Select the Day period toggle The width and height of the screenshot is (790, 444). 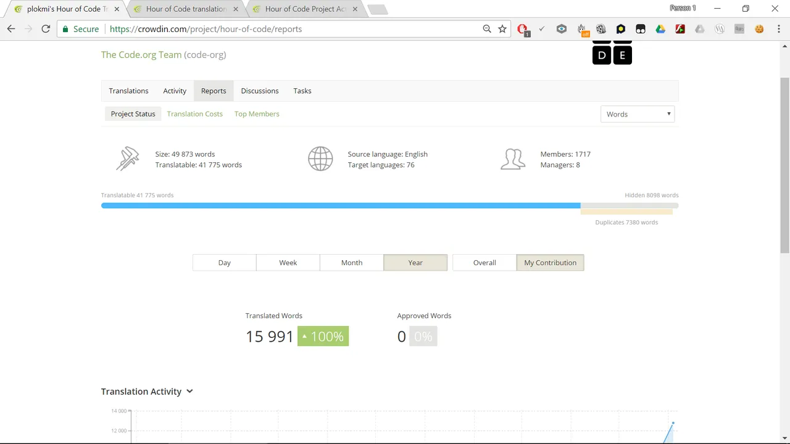pos(225,263)
